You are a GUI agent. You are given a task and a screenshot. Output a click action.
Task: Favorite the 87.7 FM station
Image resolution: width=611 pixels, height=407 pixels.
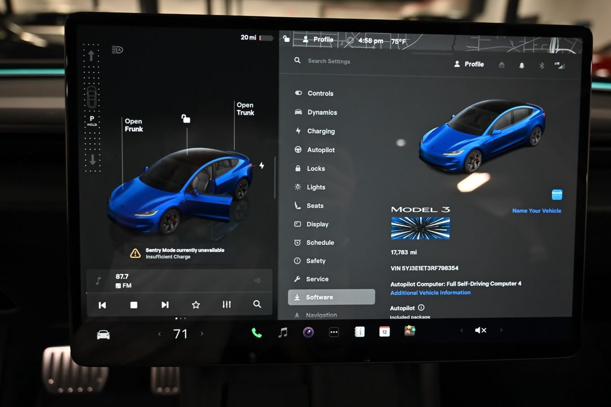[195, 305]
